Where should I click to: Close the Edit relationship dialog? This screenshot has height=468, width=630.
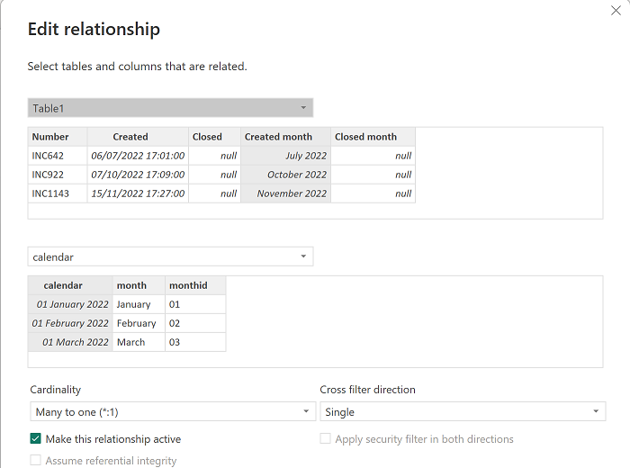[616, 12]
